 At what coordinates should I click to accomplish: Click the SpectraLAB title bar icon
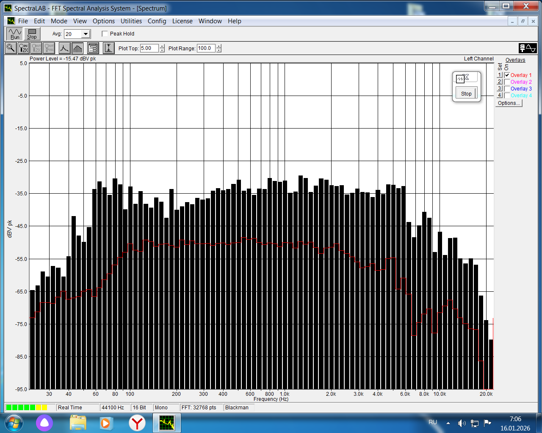[8, 8]
